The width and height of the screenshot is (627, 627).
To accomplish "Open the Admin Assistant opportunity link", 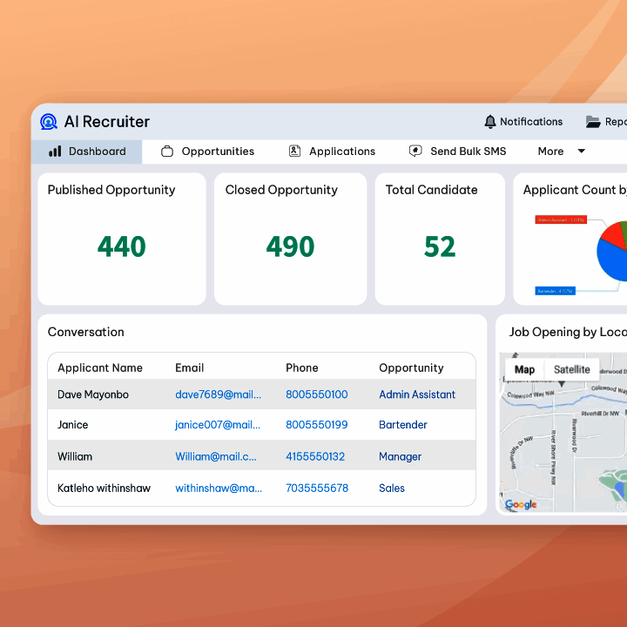I will pyautogui.click(x=417, y=394).
